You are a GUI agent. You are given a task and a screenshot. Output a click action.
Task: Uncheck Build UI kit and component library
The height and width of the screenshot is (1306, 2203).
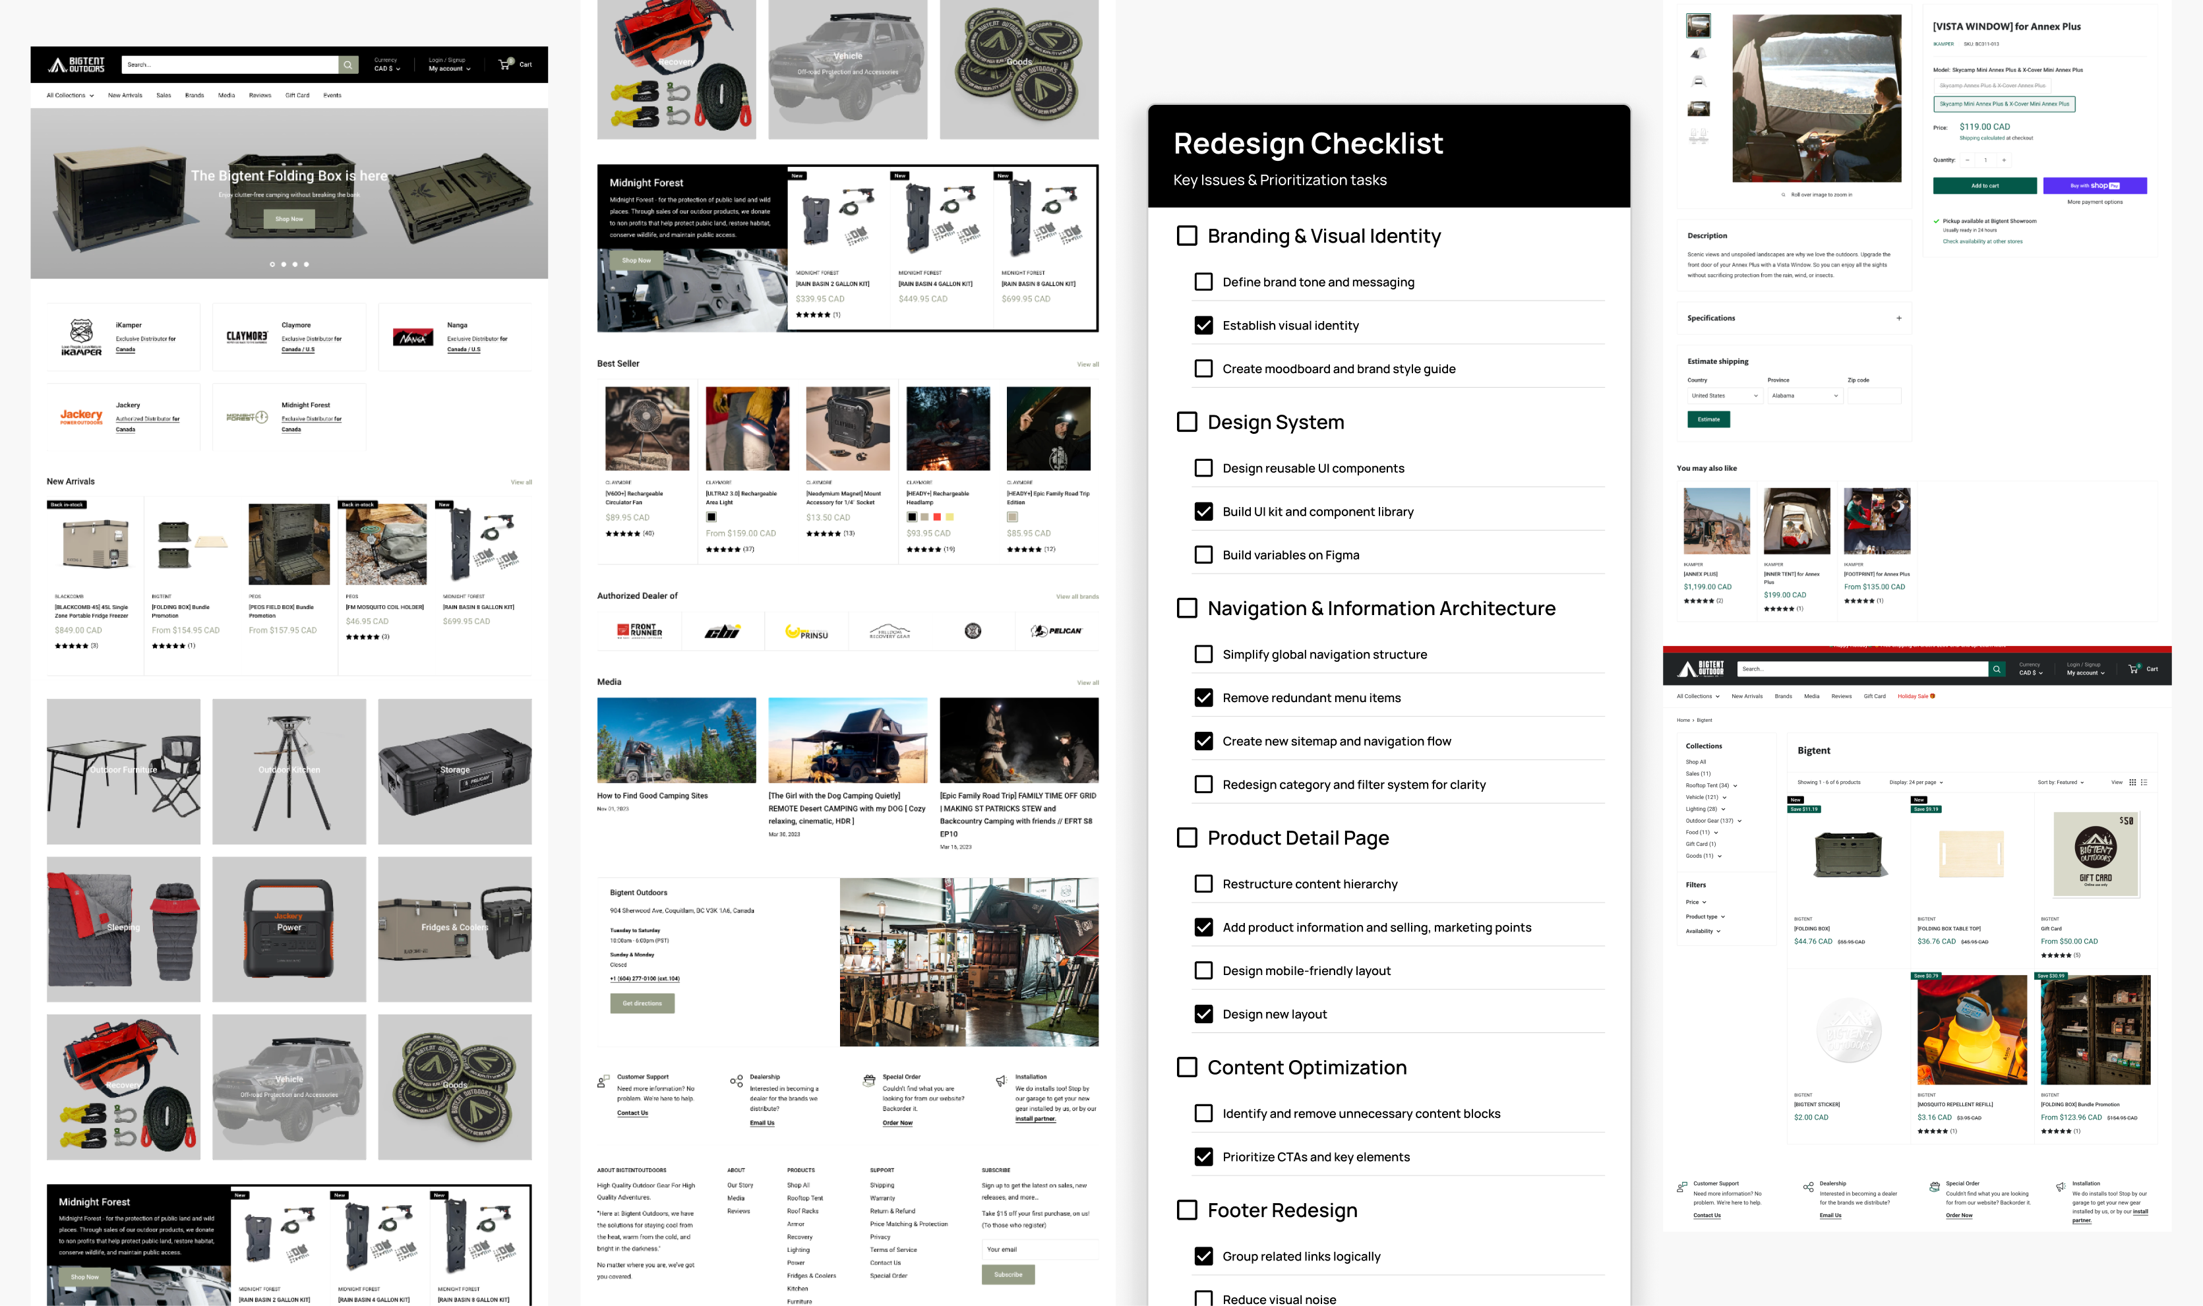[1203, 512]
